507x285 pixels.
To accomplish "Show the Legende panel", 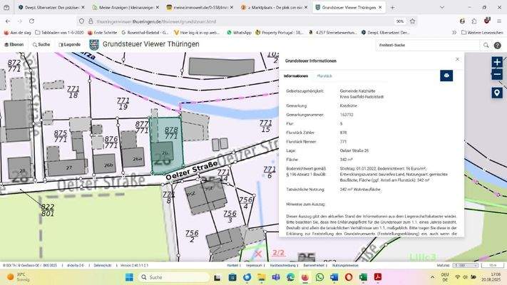I will pyautogui.click(x=69, y=44).
